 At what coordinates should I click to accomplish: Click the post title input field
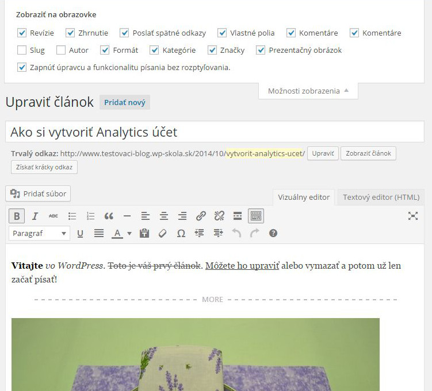(x=215, y=132)
